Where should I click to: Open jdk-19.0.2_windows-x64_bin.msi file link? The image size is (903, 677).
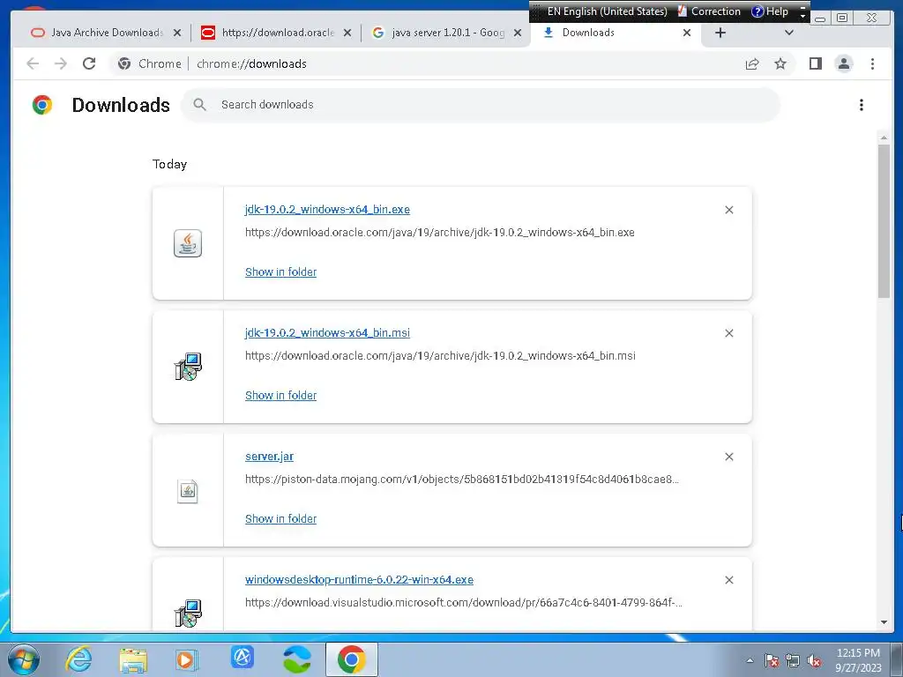(x=327, y=332)
